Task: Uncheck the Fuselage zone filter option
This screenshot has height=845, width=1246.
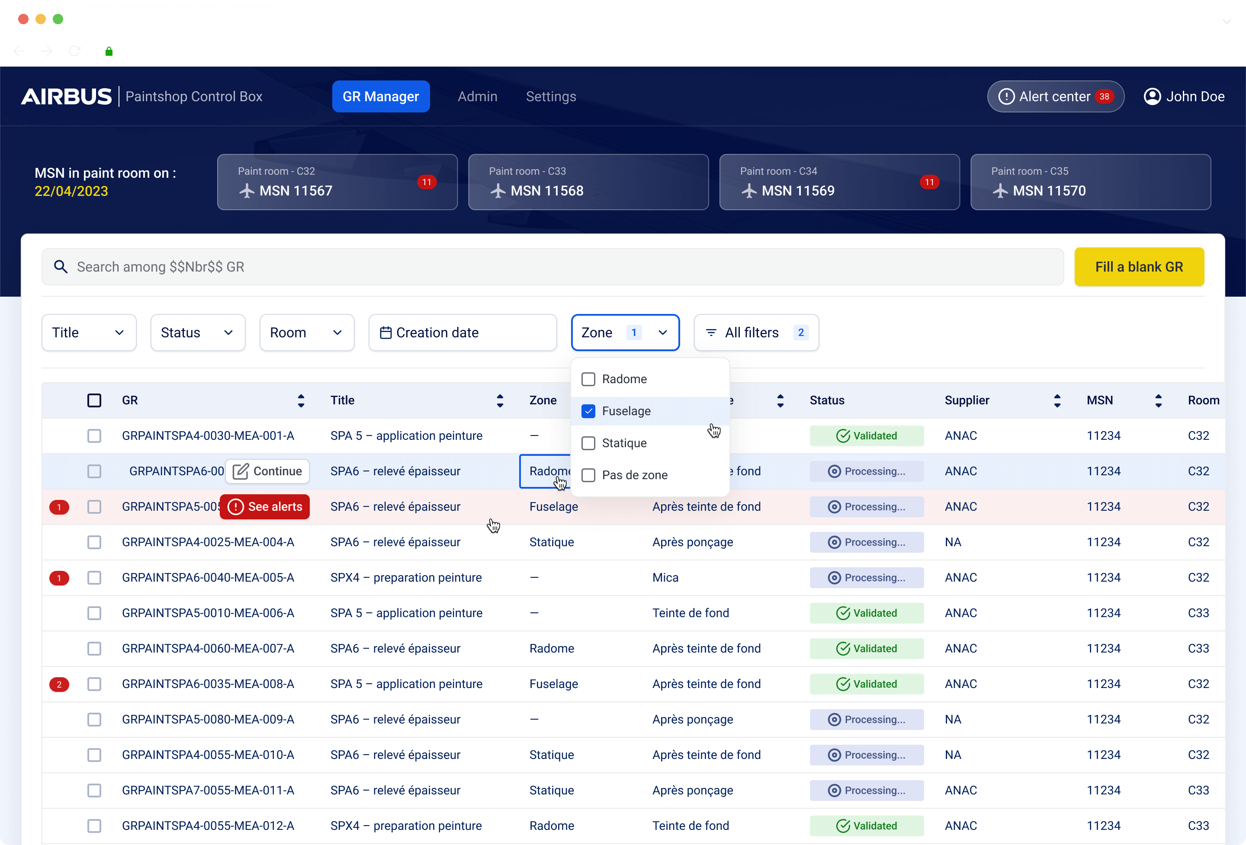Action: pyautogui.click(x=588, y=411)
